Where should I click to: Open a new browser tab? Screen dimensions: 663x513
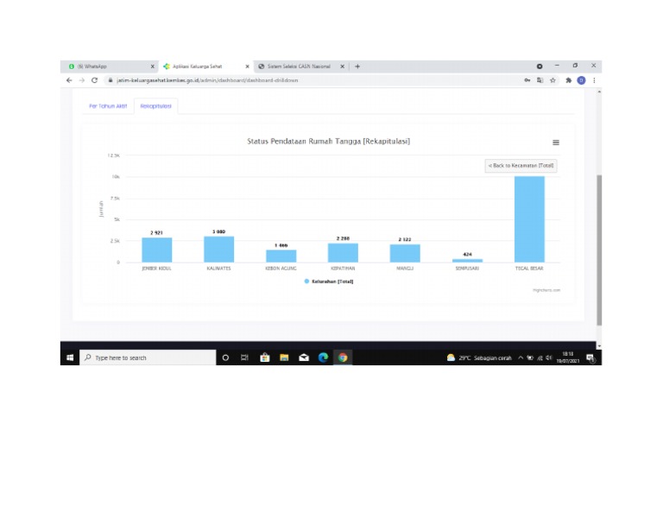click(x=357, y=66)
